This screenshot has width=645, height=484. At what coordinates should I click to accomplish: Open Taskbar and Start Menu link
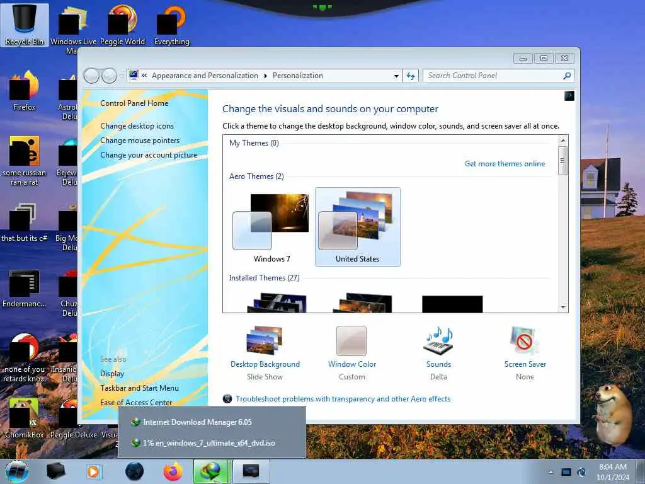point(139,388)
